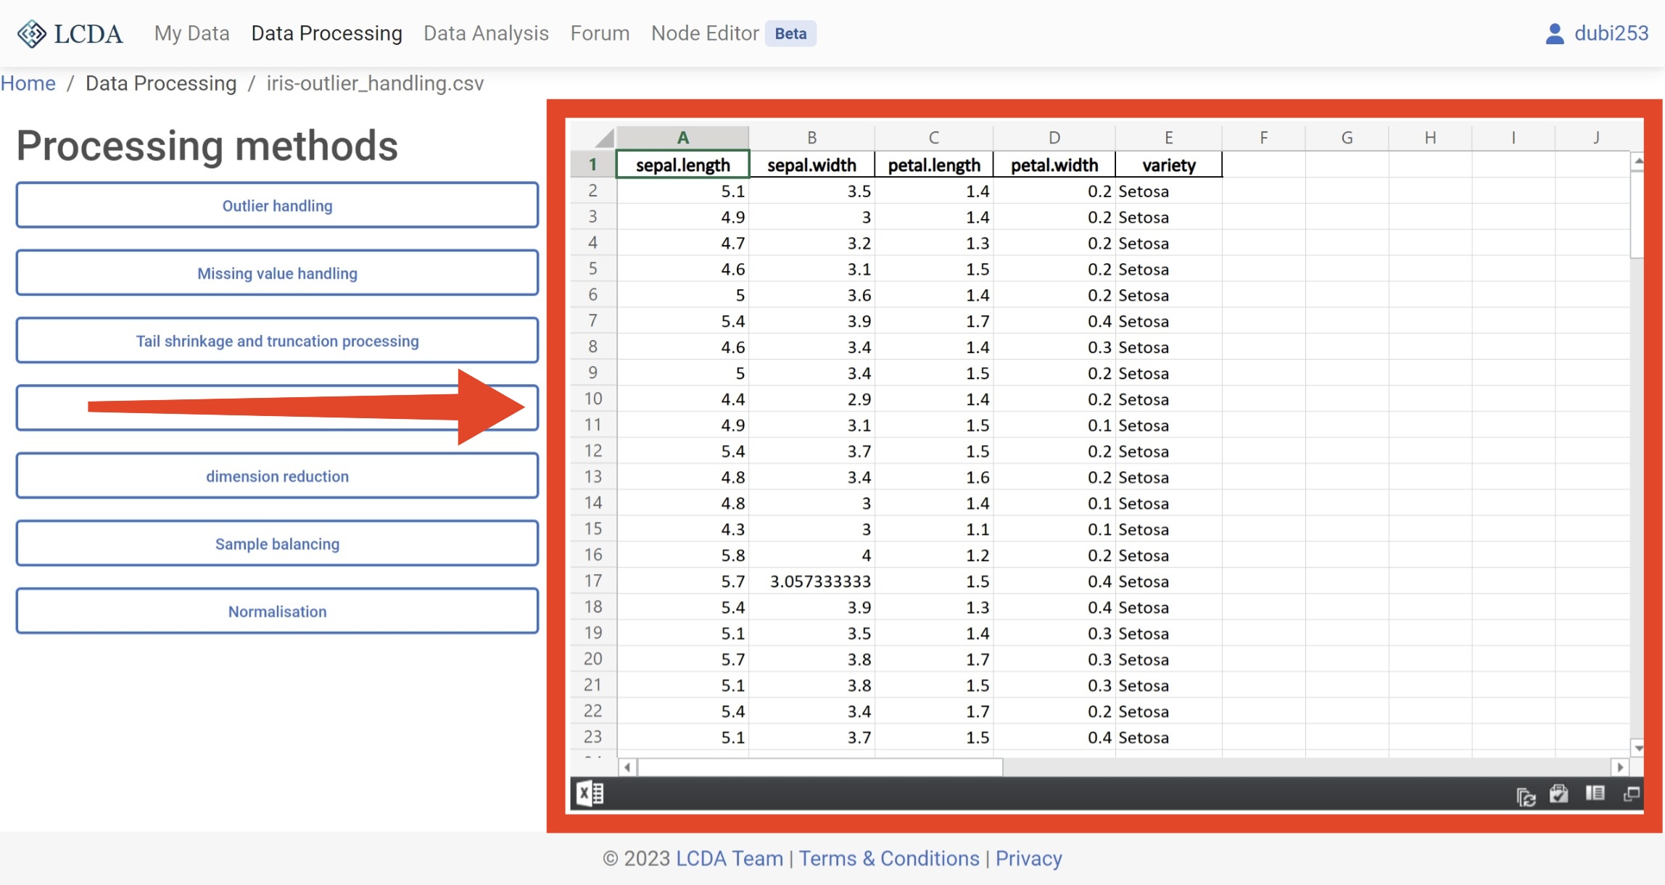The height and width of the screenshot is (885, 1665).
Task: Navigate to Home via breadcrumb
Action: (x=28, y=83)
